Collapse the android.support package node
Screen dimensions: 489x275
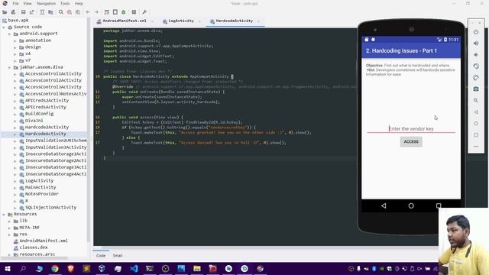pyautogui.click(x=9, y=34)
